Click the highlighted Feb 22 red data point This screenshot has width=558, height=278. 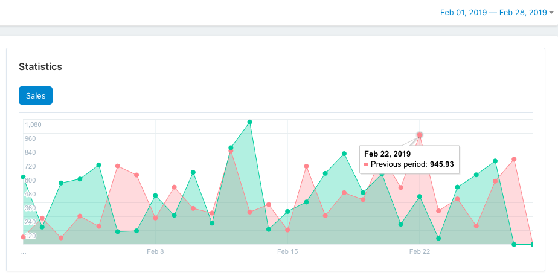pyautogui.click(x=420, y=135)
